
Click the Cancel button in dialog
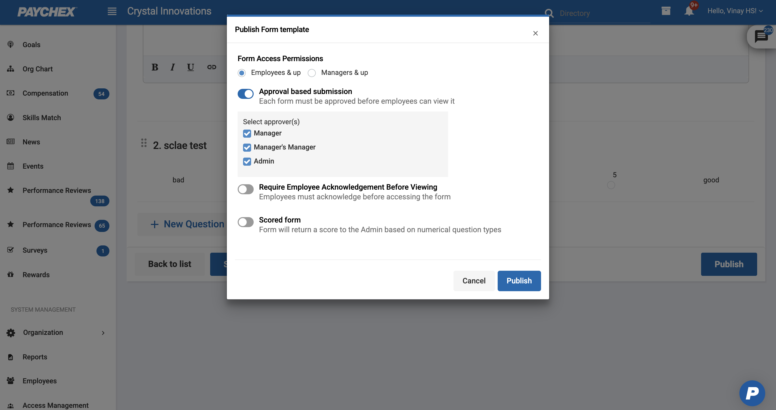(474, 281)
